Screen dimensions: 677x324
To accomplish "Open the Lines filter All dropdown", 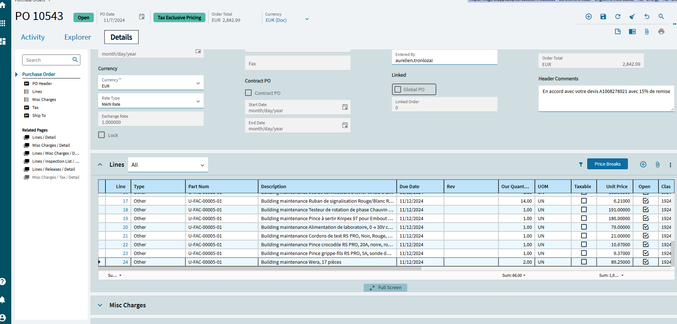I will click(168, 165).
